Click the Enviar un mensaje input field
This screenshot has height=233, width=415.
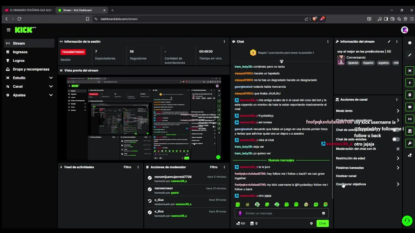[281, 213]
